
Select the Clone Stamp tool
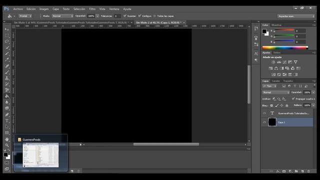point(6,78)
